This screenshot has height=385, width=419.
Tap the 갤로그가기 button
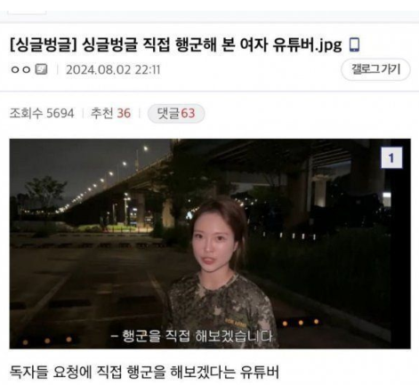point(375,69)
